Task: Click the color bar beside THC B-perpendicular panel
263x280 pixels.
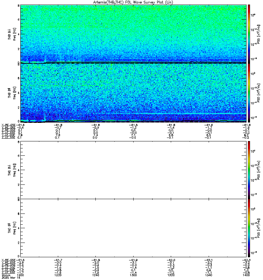Action: tap(249, 170)
